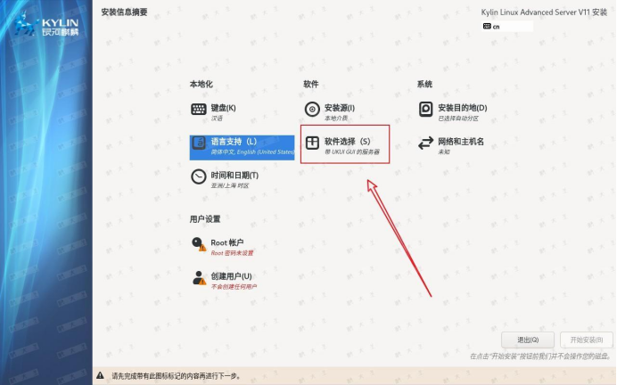
Task: Click the 安装信息摘要 page title
Action: pos(124,12)
